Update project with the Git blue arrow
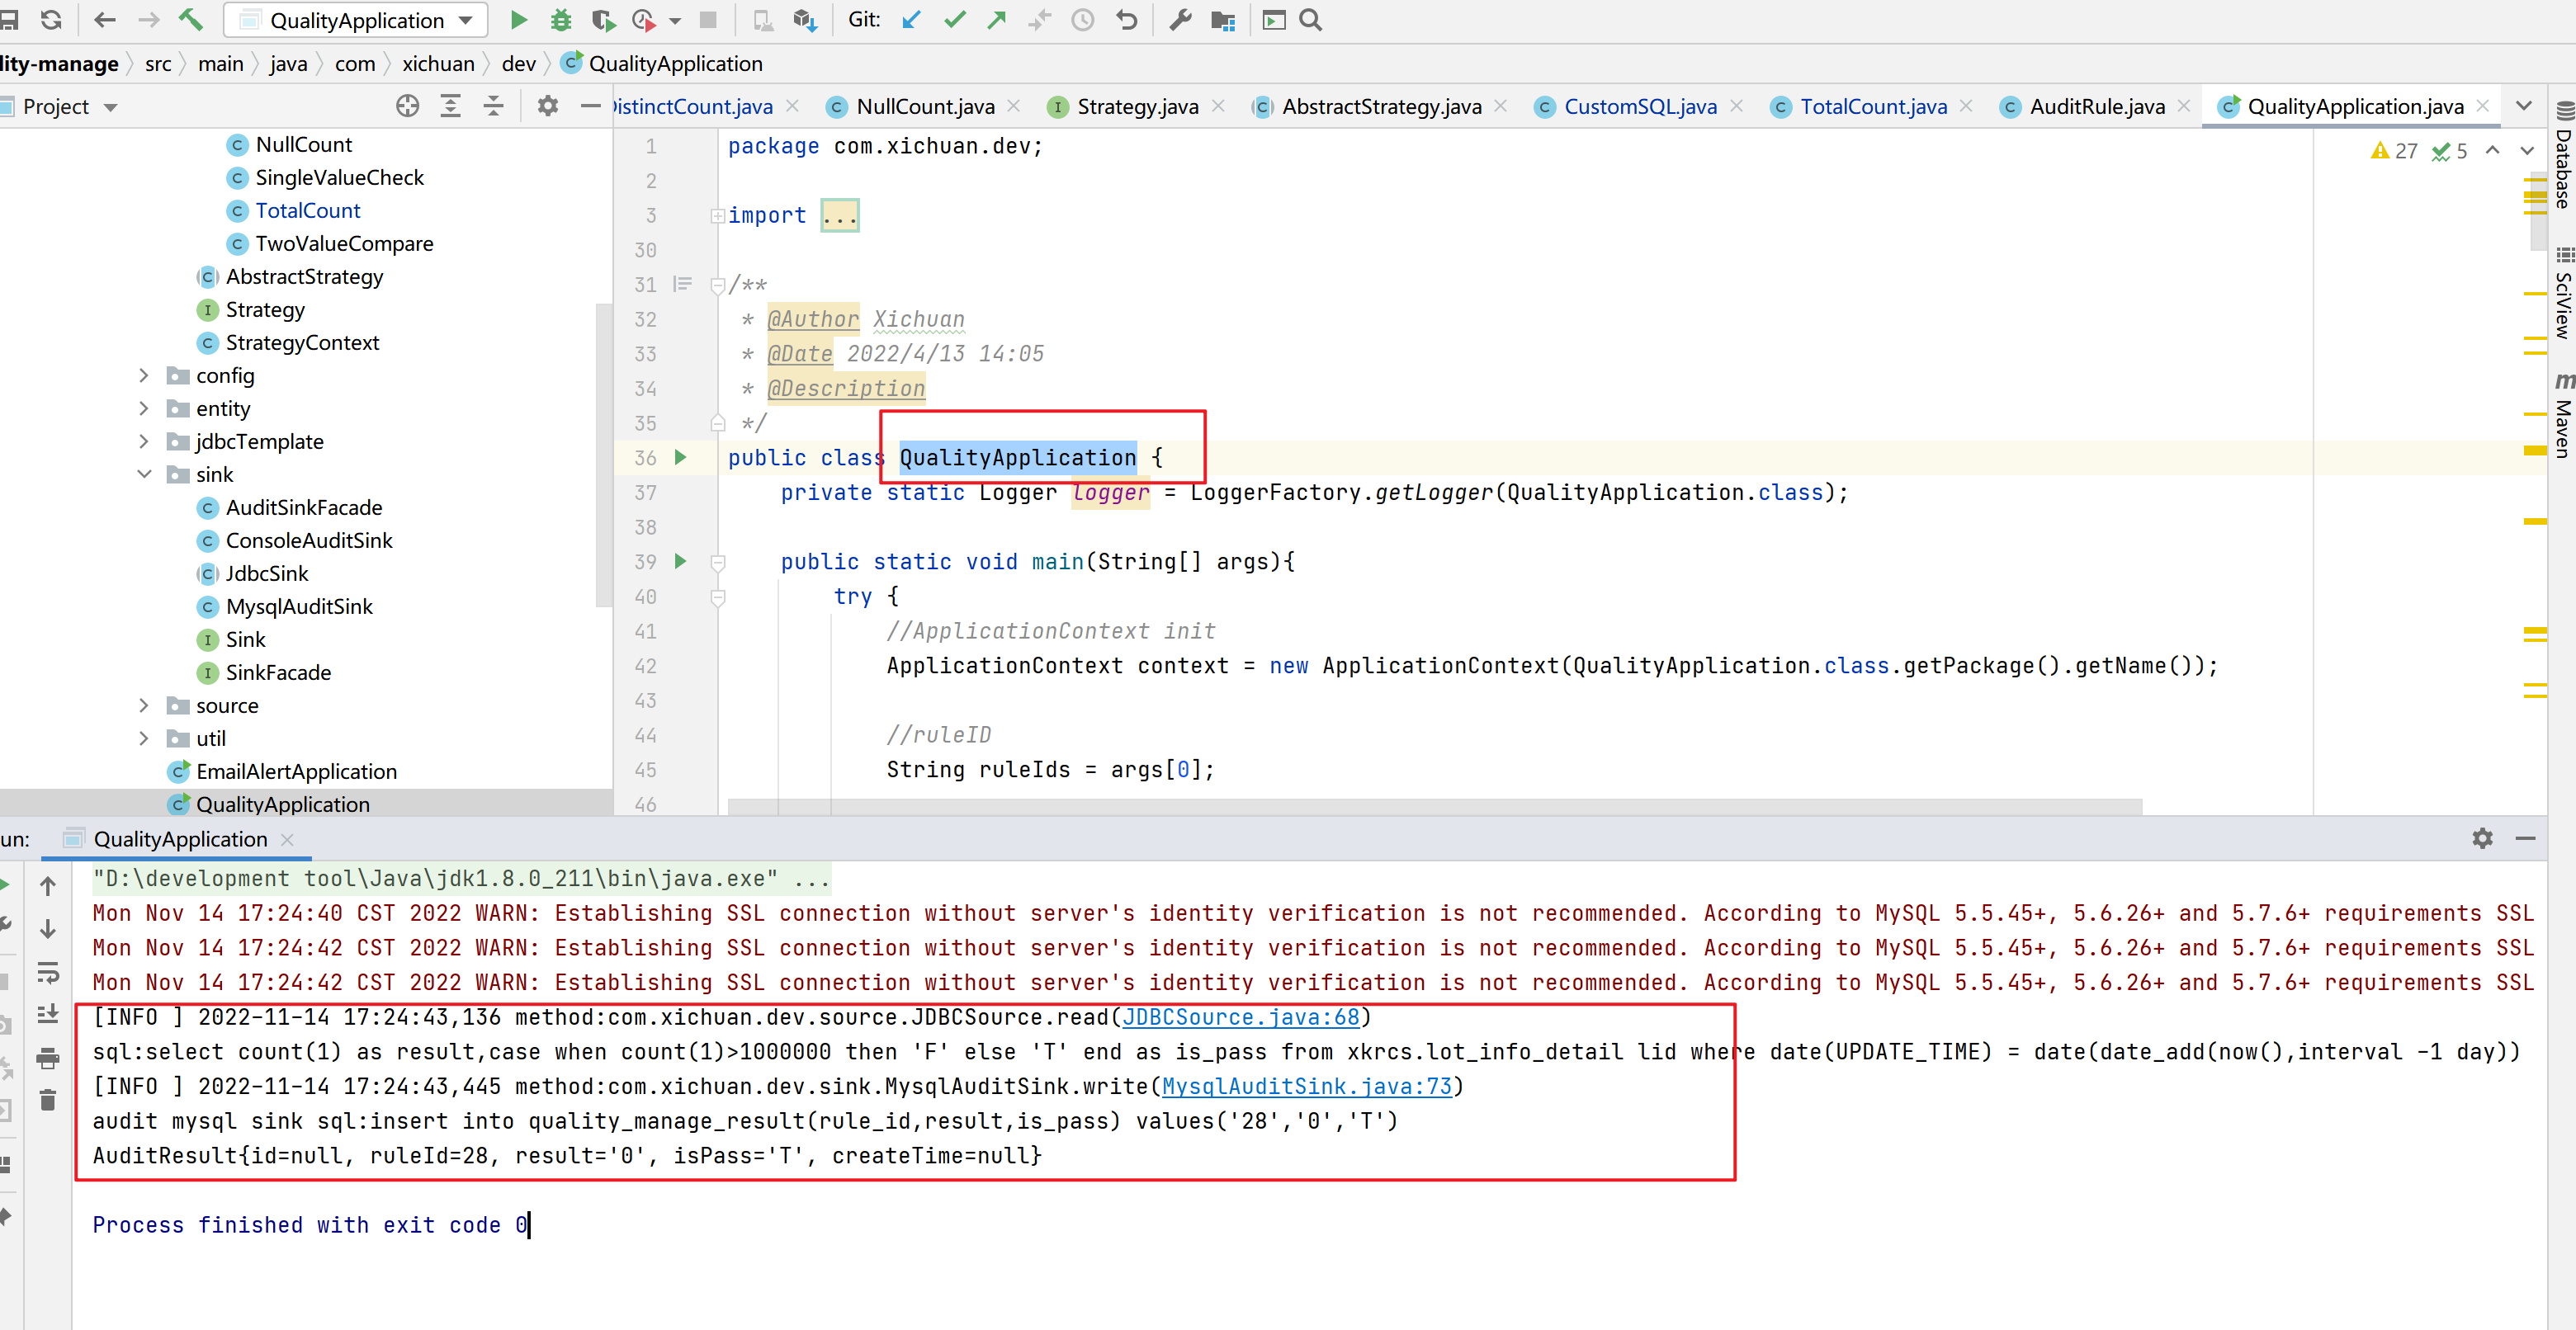 (x=911, y=20)
